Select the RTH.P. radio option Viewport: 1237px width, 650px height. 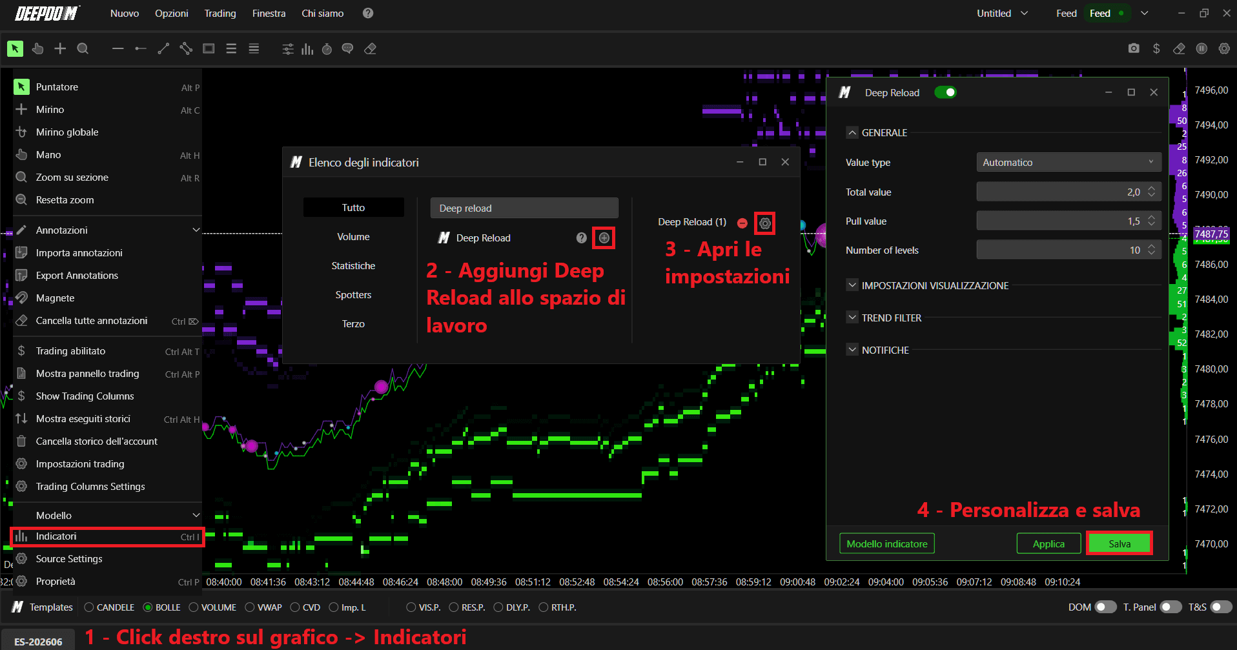coord(544,607)
